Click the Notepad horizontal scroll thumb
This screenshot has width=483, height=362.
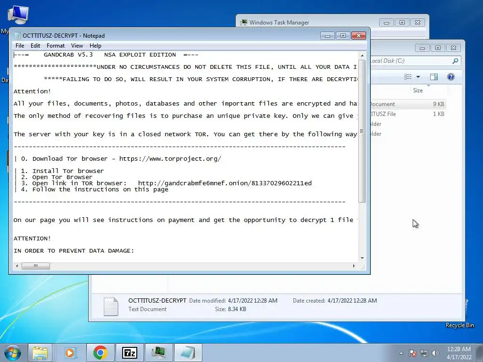coord(36,266)
